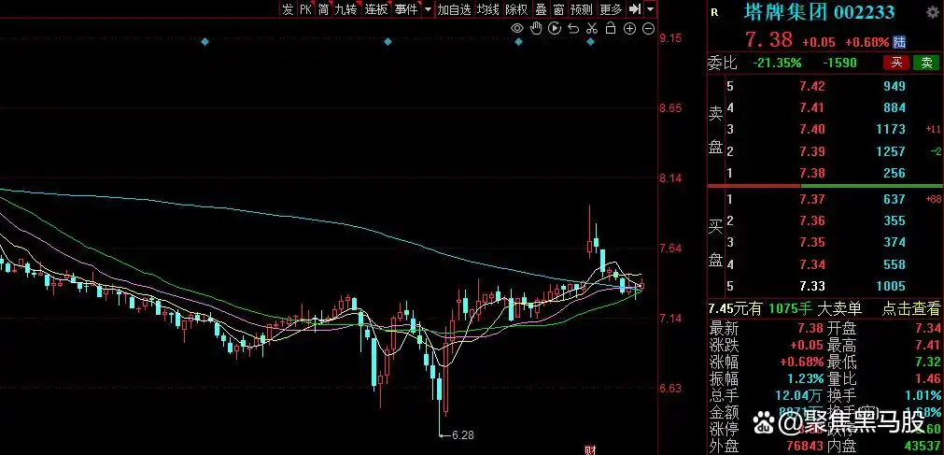Open the 除权 ex-rights option
The image size is (944, 455).
(516, 9)
